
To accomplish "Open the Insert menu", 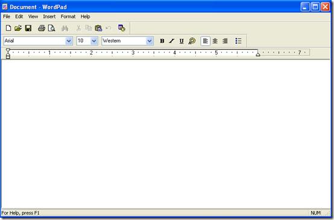I will (x=49, y=17).
